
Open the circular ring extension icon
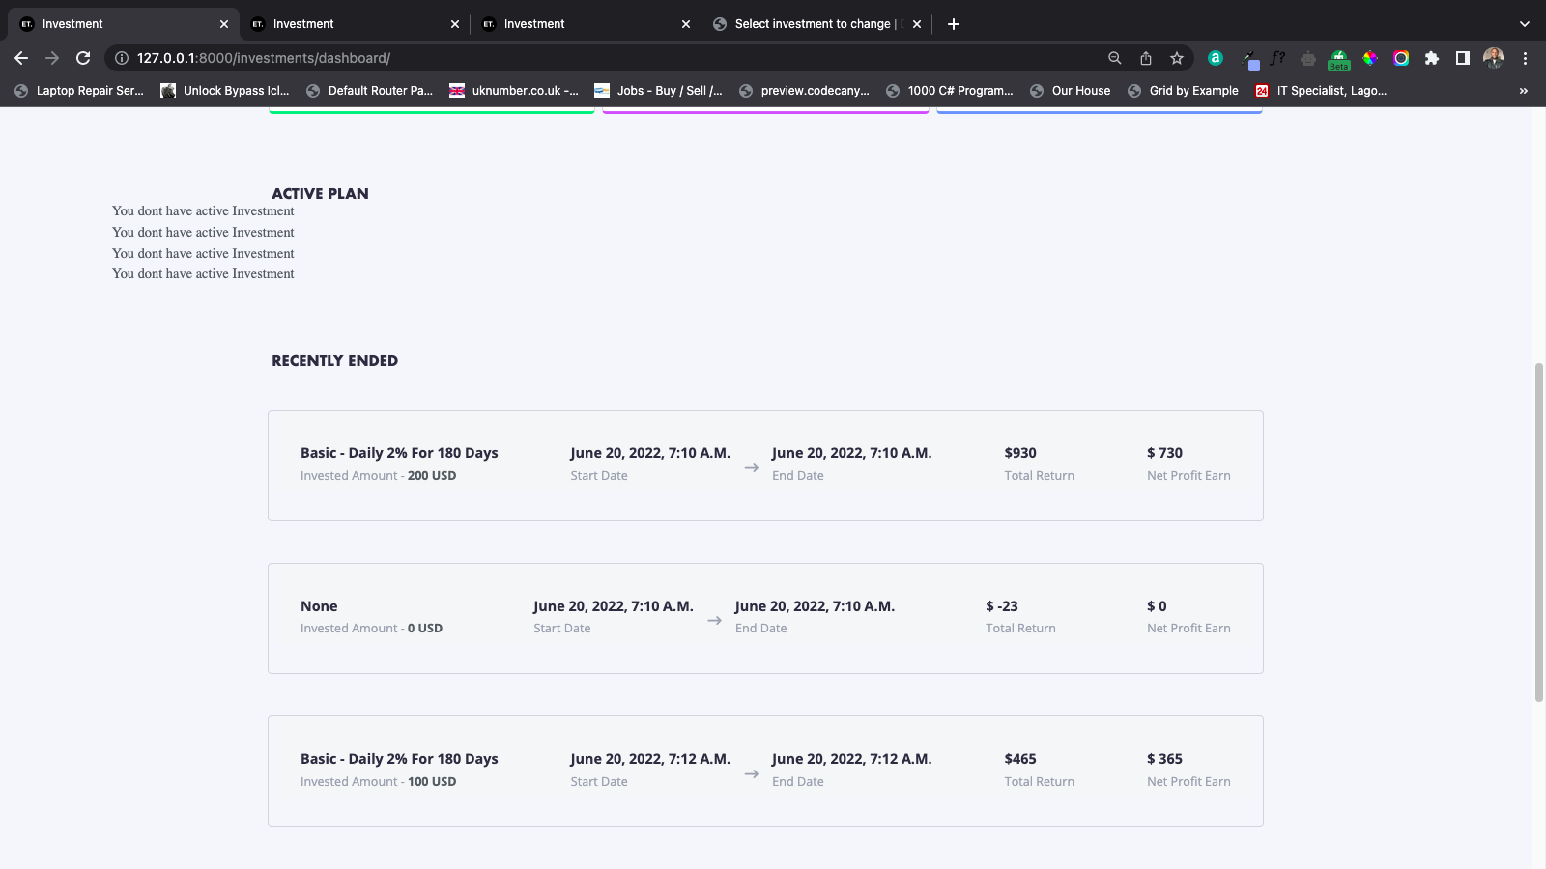1401,58
